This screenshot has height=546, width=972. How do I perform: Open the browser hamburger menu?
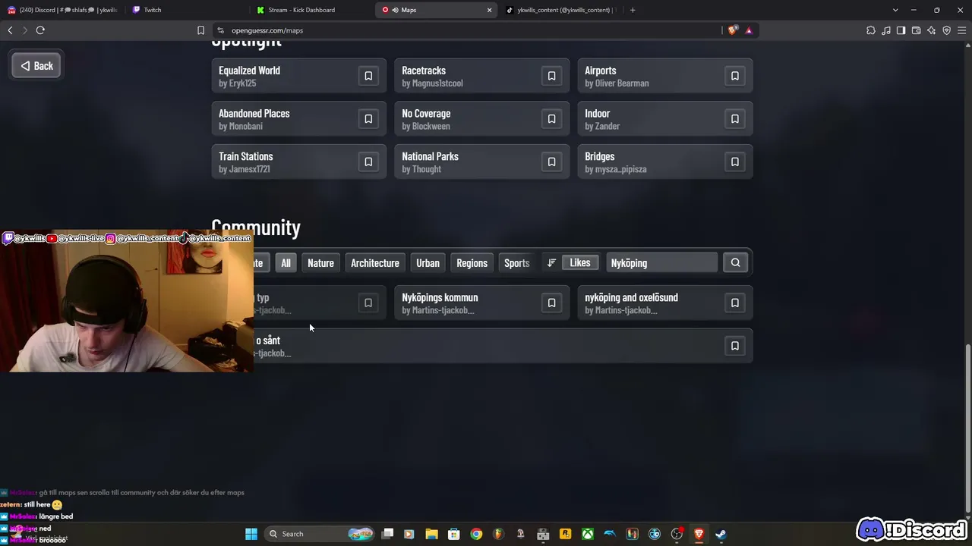coord(961,30)
